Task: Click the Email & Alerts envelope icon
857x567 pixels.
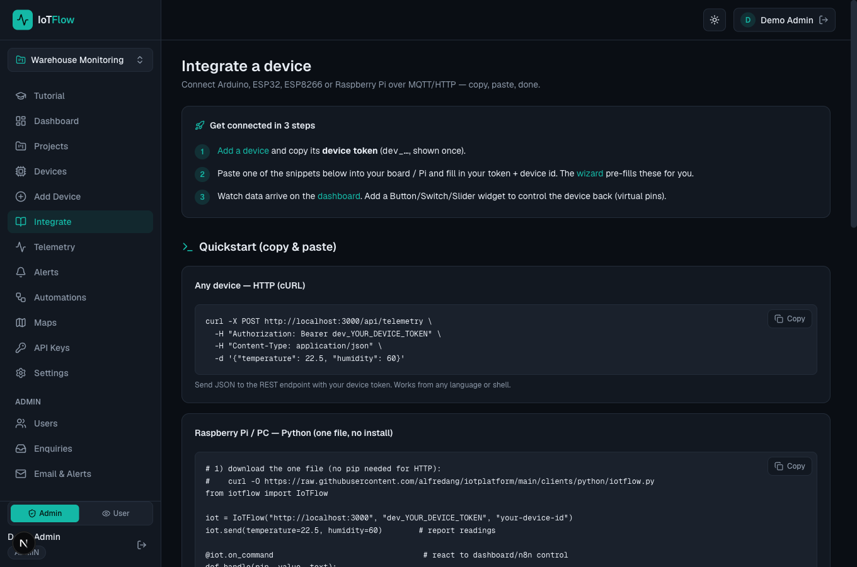Action: tap(21, 474)
